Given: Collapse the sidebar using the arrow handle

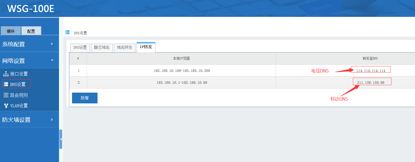Looking at the screenshot, I should point(61,139).
